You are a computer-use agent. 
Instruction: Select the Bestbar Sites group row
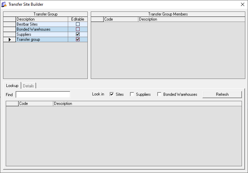(42, 24)
